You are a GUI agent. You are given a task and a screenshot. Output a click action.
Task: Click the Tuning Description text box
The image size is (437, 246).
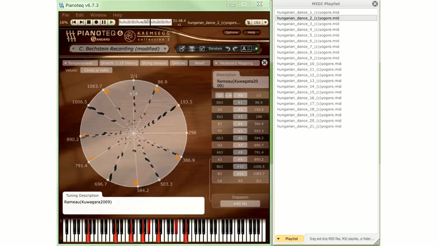[x=133, y=206]
